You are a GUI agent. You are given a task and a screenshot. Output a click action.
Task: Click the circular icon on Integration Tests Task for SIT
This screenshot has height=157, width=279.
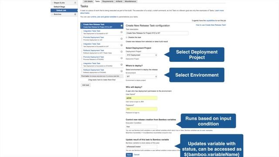pyautogui.click(x=122, y=32)
